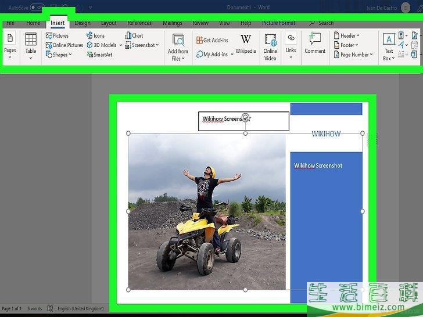The image size is (423, 317).
Task: Expand the Footer dropdown arrow
Action: (357, 45)
